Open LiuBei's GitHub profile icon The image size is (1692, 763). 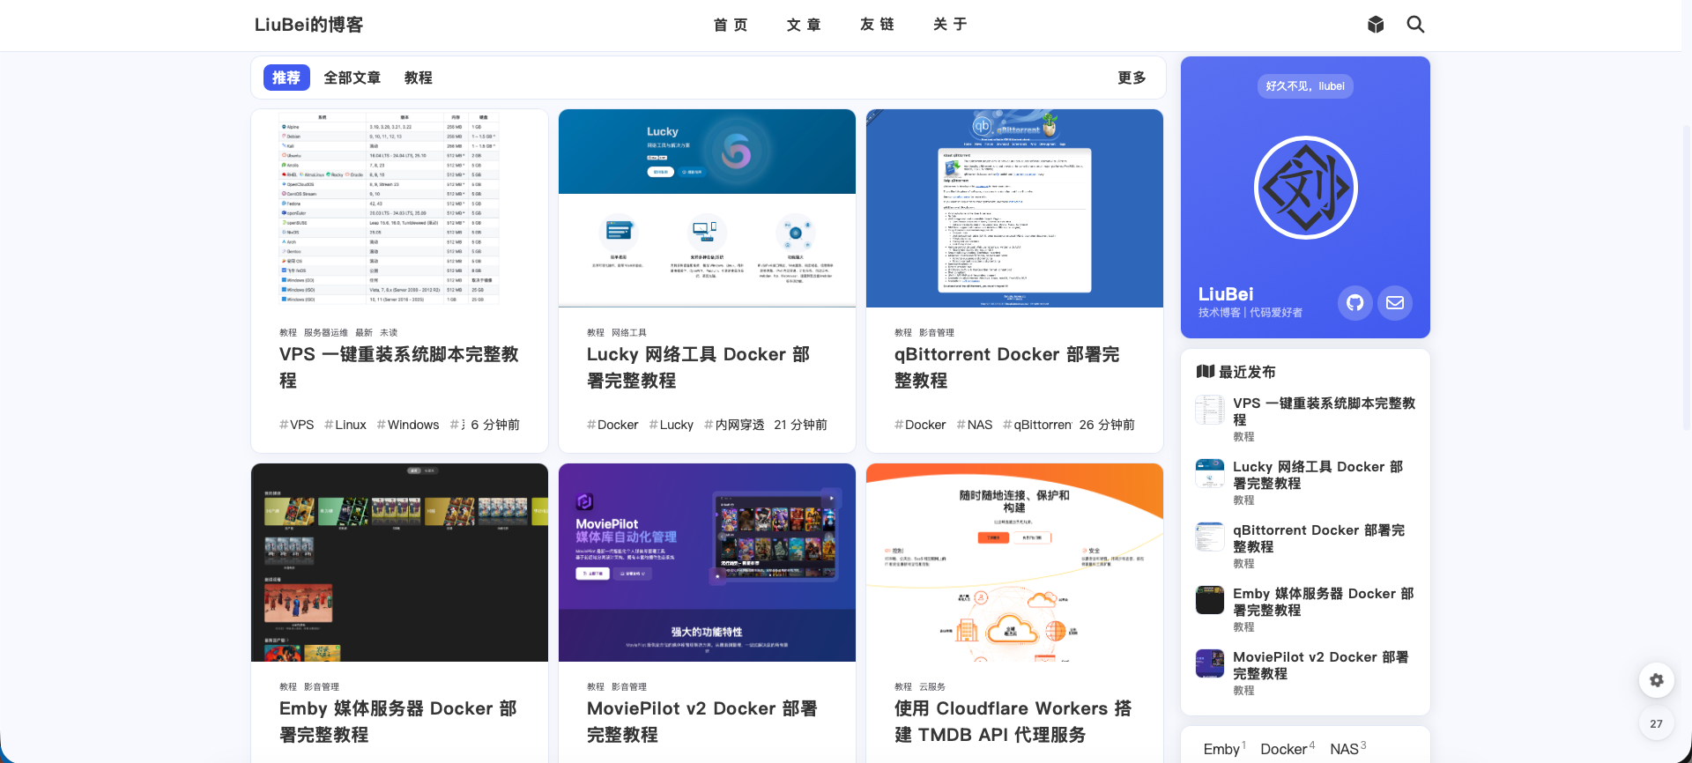coord(1354,303)
